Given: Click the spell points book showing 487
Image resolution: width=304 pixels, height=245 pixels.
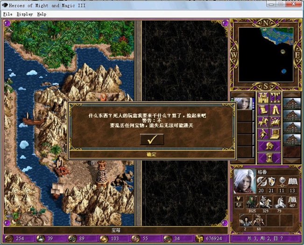Looking at the screenshot, I should coord(292,202).
